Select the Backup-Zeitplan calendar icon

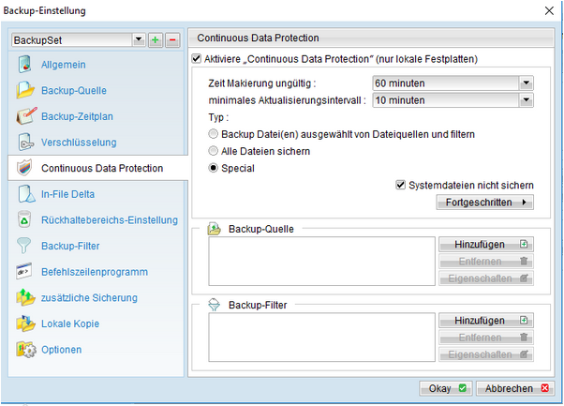[26, 116]
